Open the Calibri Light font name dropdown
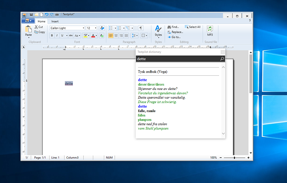 83,28
